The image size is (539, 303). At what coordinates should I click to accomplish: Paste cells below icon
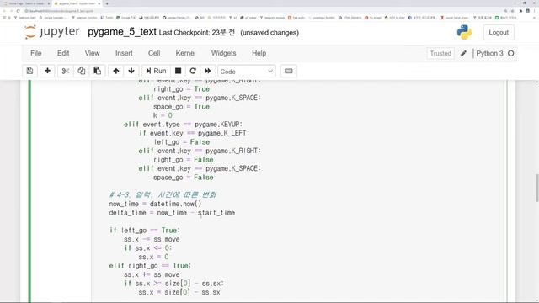click(x=98, y=71)
